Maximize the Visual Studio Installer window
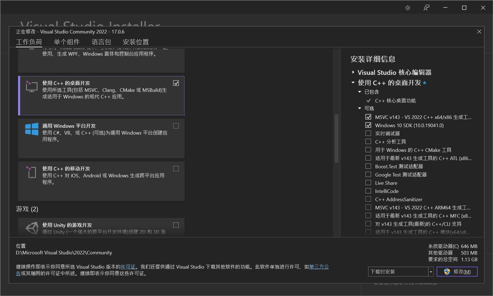The width and height of the screenshot is (493, 296). 464,8
